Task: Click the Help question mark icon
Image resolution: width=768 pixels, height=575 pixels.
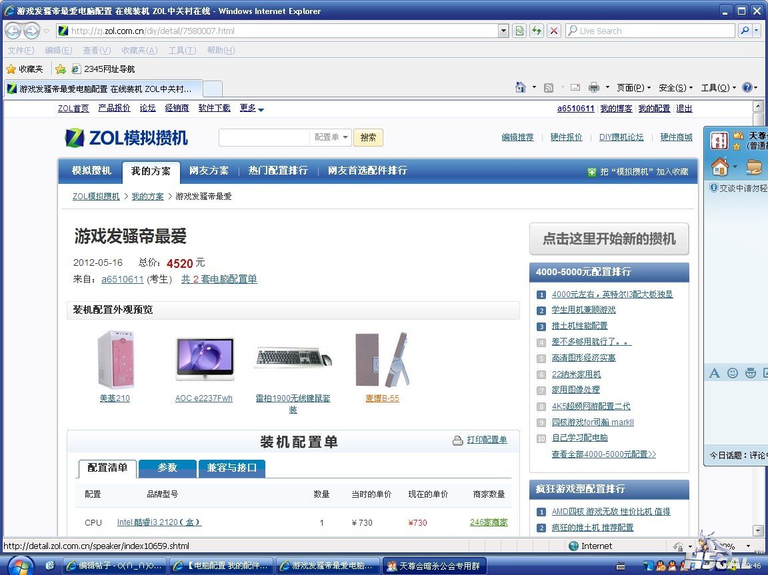Action: click(x=747, y=87)
